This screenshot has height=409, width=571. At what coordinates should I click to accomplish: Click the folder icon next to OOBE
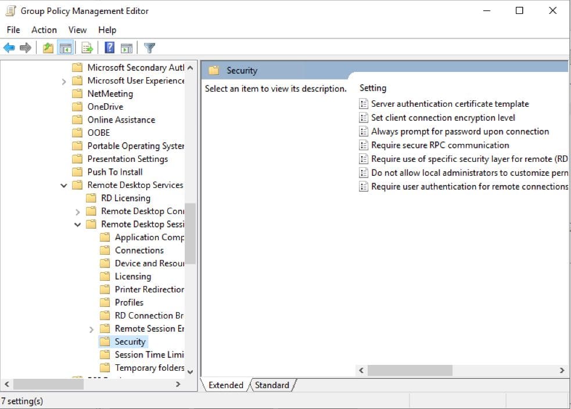(77, 133)
